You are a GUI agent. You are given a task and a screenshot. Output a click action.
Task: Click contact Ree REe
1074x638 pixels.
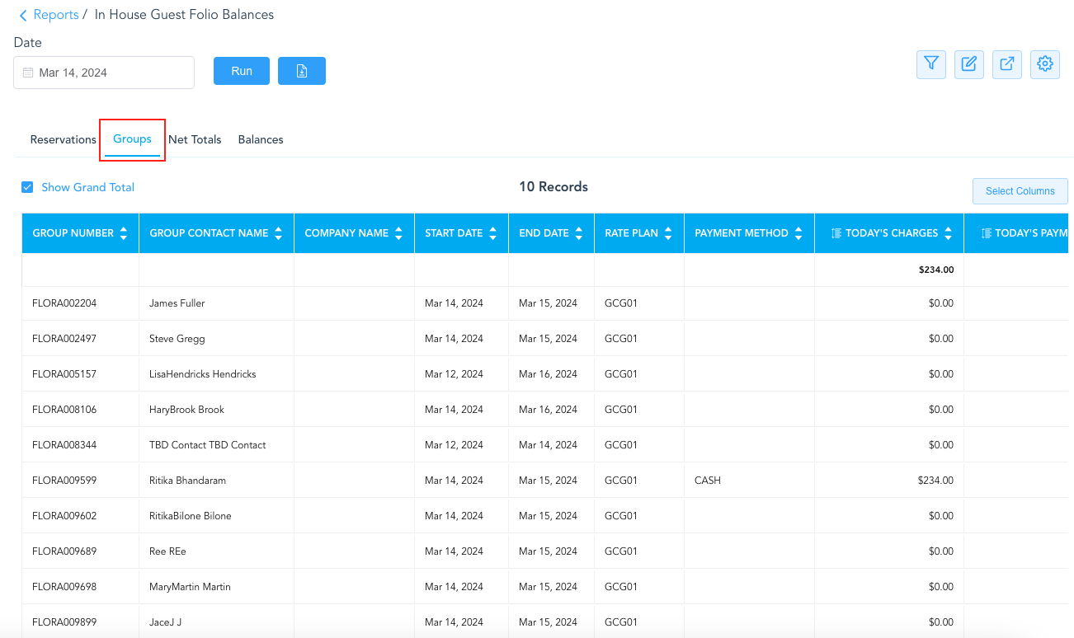pos(167,551)
